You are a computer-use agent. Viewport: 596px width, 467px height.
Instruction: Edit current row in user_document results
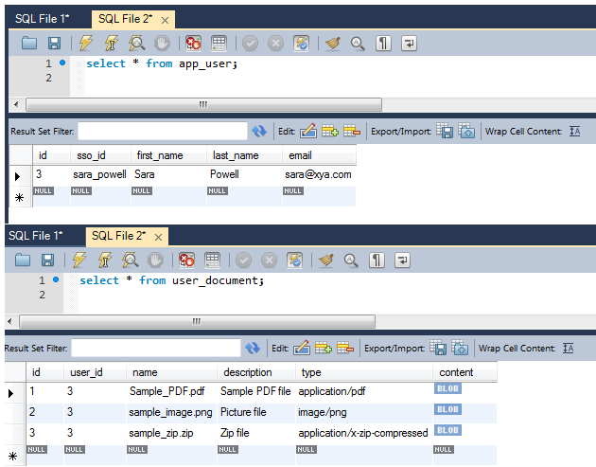tap(302, 348)
